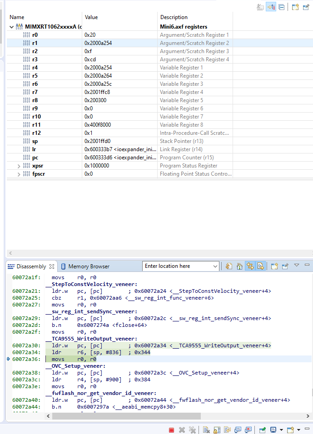Open a new Registers view
This screenshot has width=313, height=434.
pos(295,7)
